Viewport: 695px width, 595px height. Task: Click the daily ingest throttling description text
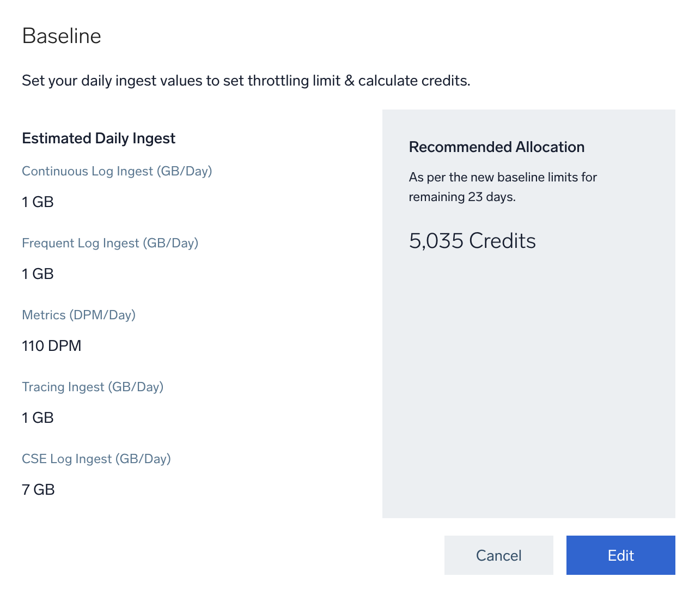246,81
